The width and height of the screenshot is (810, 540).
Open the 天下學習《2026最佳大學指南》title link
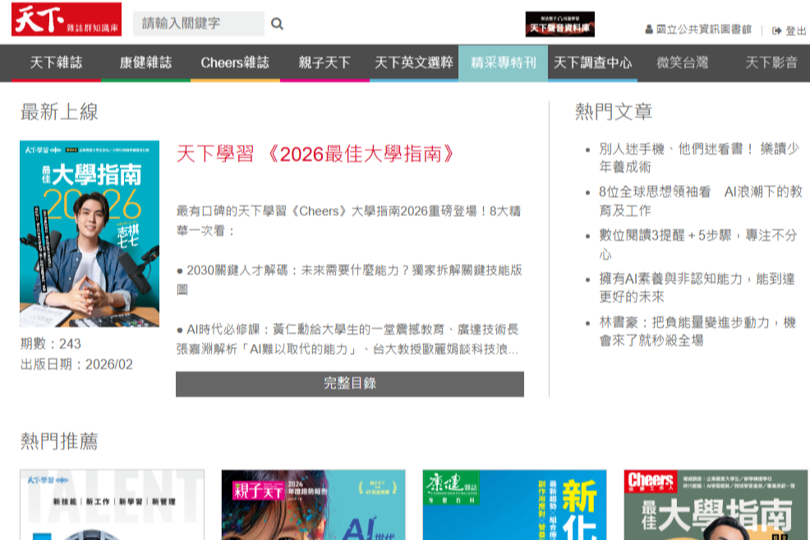[315, 154]
